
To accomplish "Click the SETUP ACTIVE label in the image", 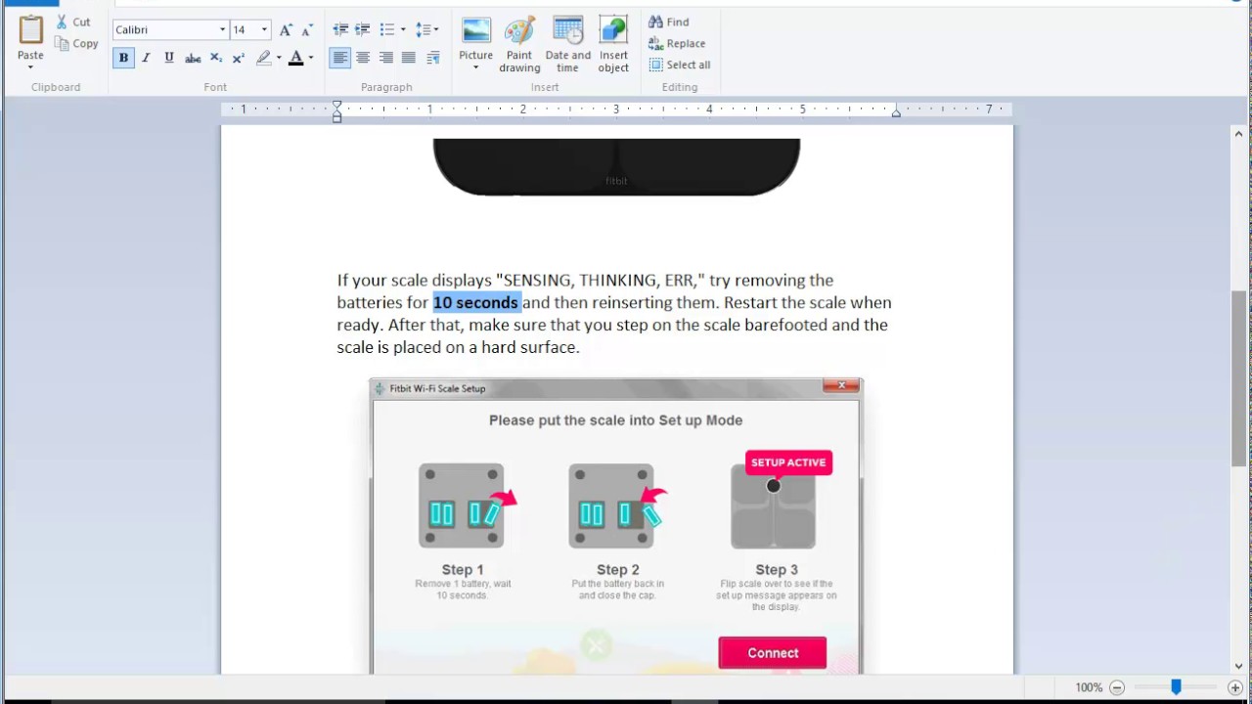I will pyautogui.click(x=788, y=462).
